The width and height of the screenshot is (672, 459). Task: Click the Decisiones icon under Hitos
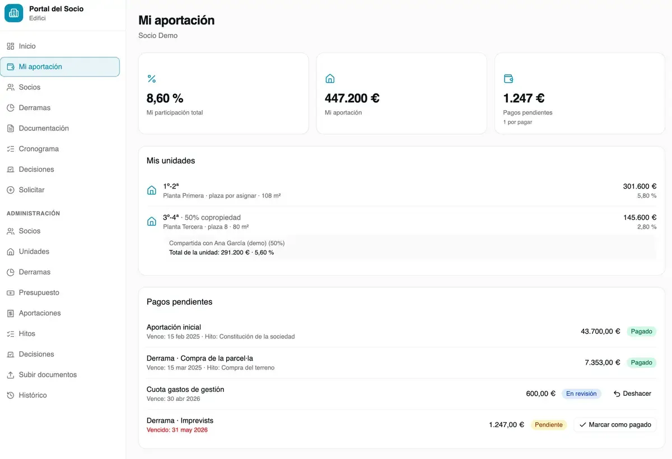point(10,354)
